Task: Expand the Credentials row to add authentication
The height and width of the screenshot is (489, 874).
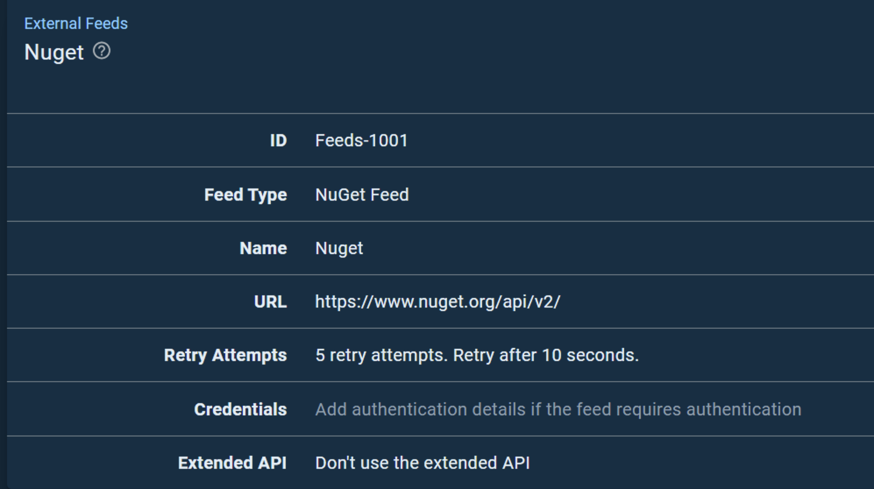Action: 559,409
